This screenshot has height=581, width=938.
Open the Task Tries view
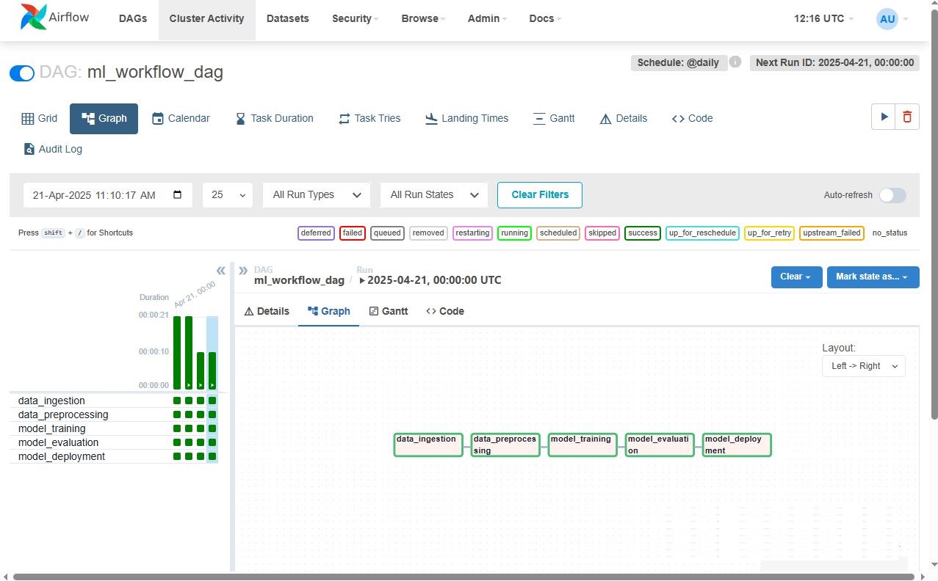coord(369,119)
